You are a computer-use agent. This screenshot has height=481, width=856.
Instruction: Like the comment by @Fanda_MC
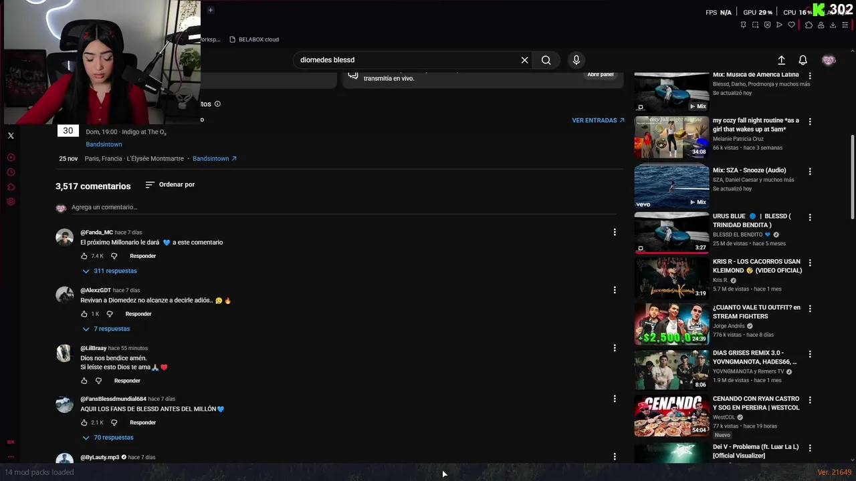(84, 256)
